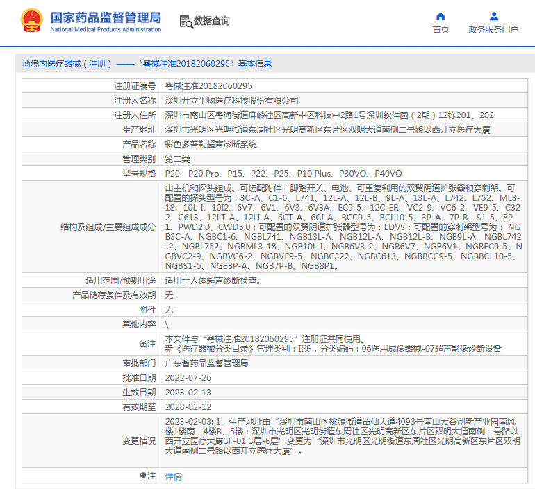
Task: Click approval date 2022-07-26
Action: pyautogui.click(x=188, y=378)
